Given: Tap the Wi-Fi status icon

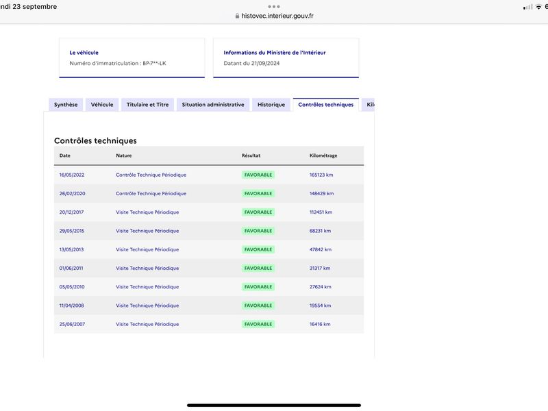Looking at the screenshot, I should [x=538, y=7].
